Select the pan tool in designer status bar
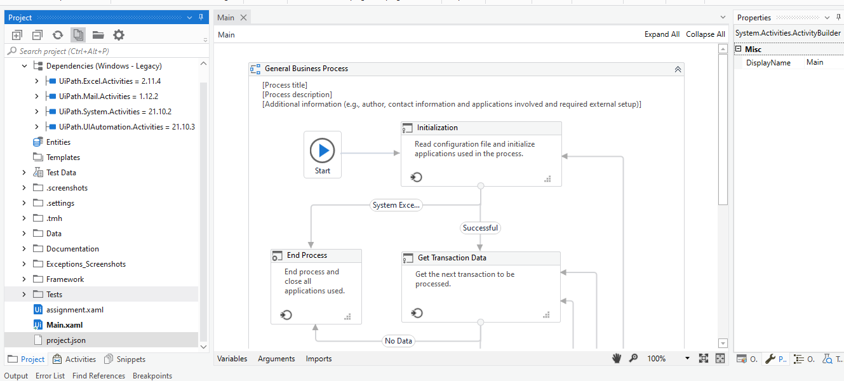This screenshot has height=381, width=844. [x=615, y=358]
